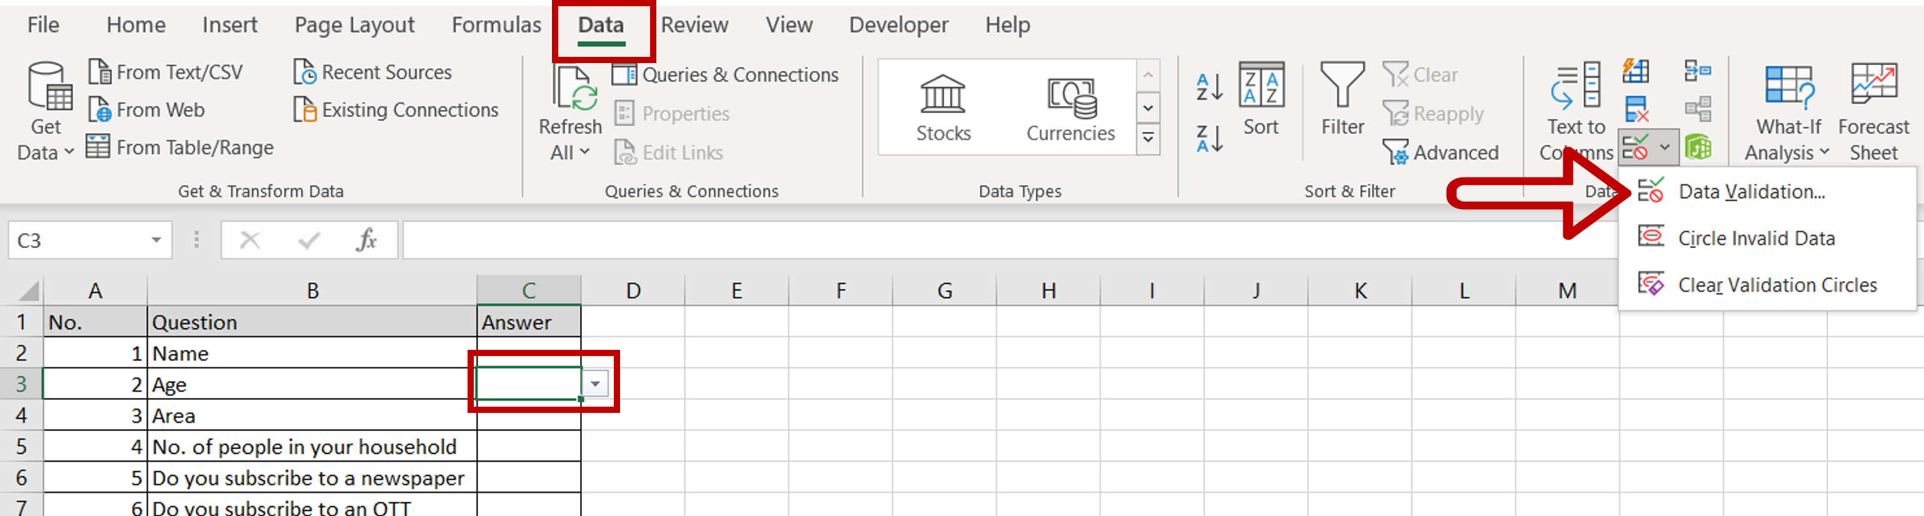Select the Data tab

coord(601,26)
